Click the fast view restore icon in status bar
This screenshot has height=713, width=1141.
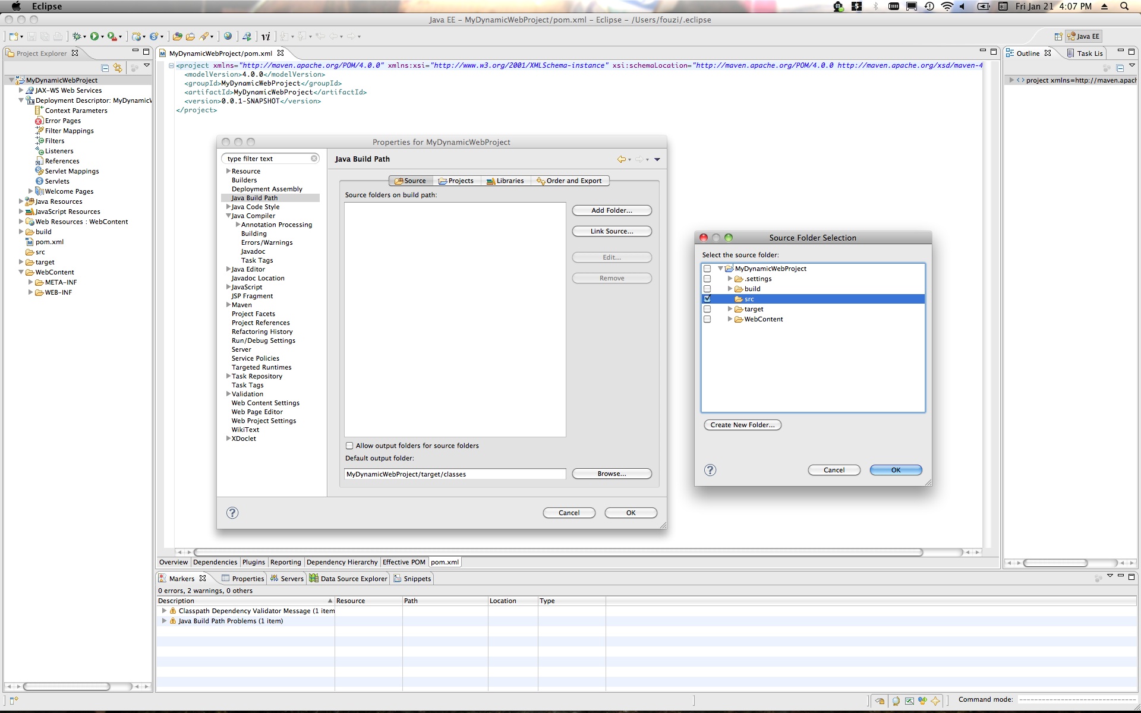point(880,701)
